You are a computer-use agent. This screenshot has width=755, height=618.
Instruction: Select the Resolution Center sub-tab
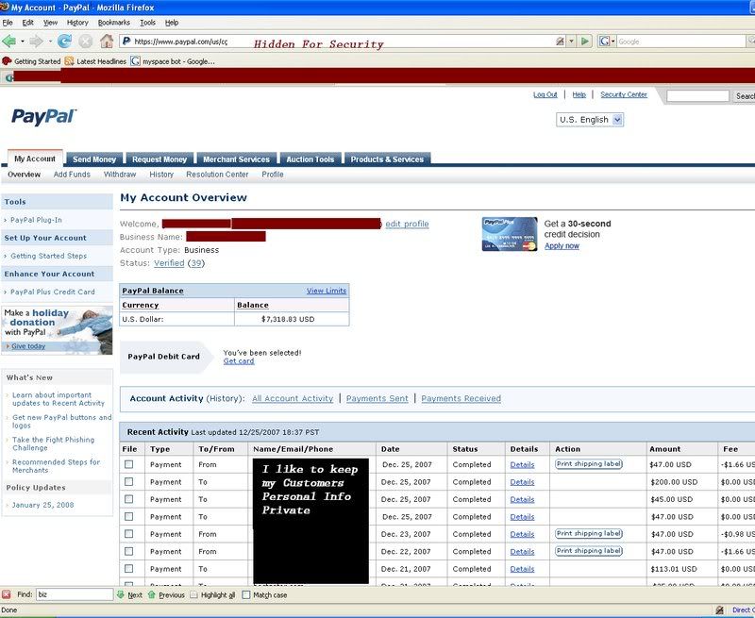(217, 175)
